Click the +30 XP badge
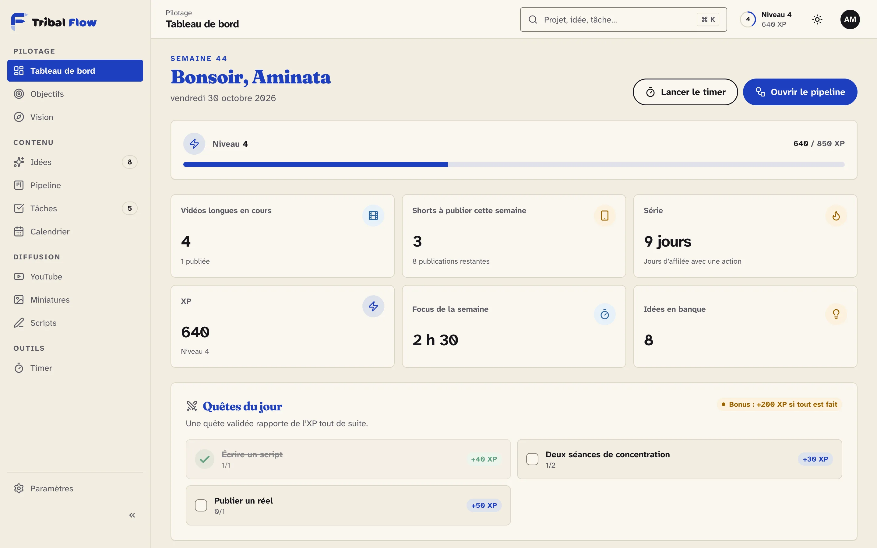This screenshot has width=877, height=548. pos(815,459)
